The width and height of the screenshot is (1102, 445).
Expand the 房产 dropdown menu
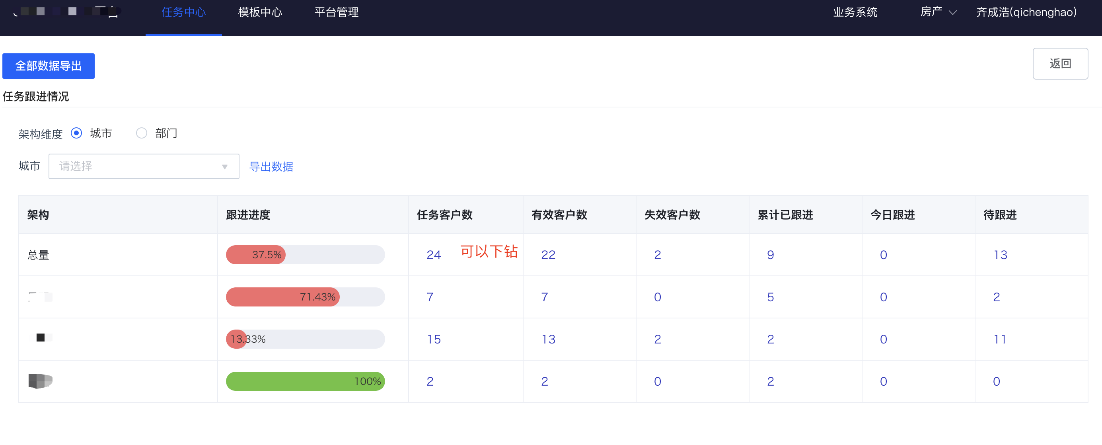[938, 12]
